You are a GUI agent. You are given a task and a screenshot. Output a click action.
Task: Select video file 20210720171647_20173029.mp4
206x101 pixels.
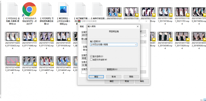point(182,36)
